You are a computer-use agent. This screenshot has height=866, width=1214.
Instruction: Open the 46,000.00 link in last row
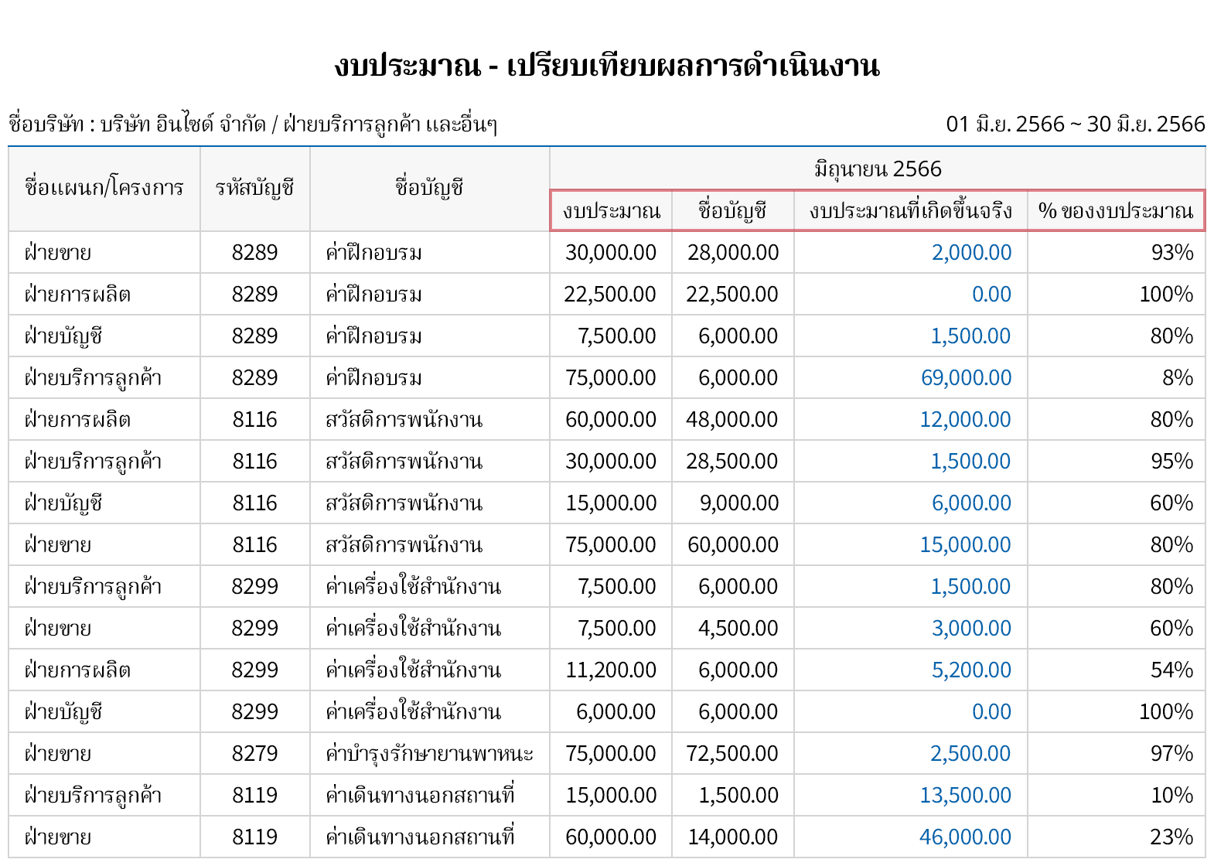coord(965,837)
